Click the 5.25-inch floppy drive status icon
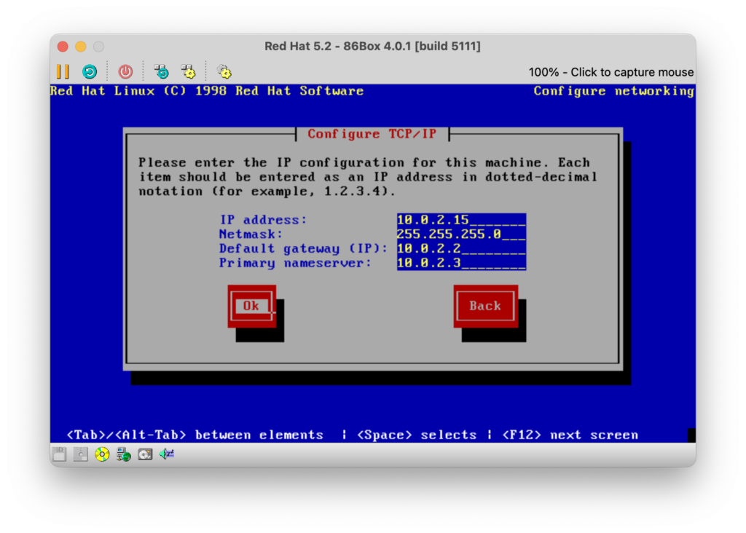 [x=80, y=454]
